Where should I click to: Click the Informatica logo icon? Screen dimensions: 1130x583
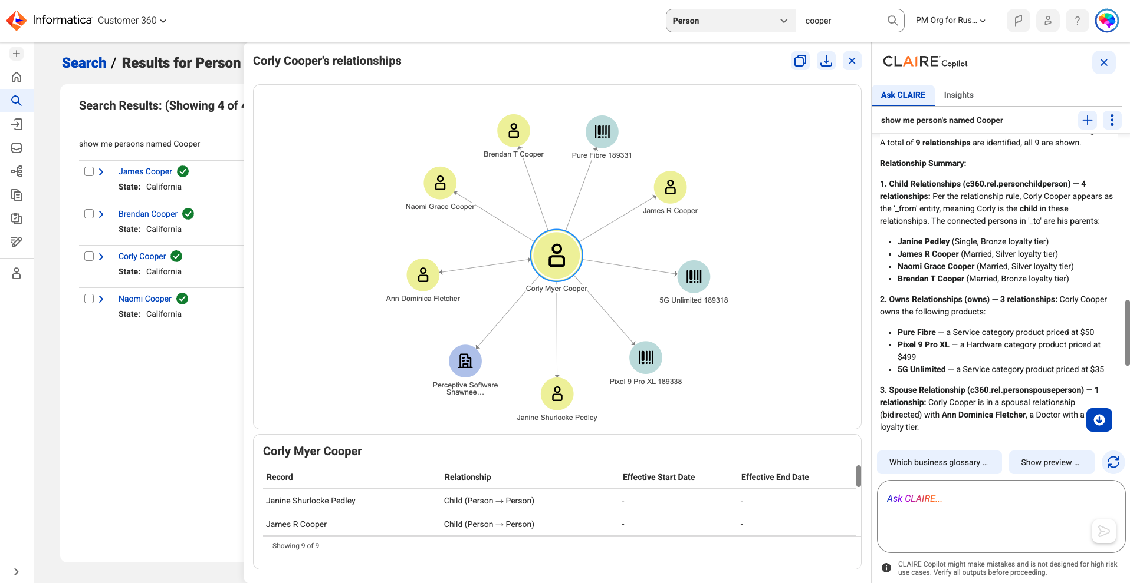click(x=17, y=21)
